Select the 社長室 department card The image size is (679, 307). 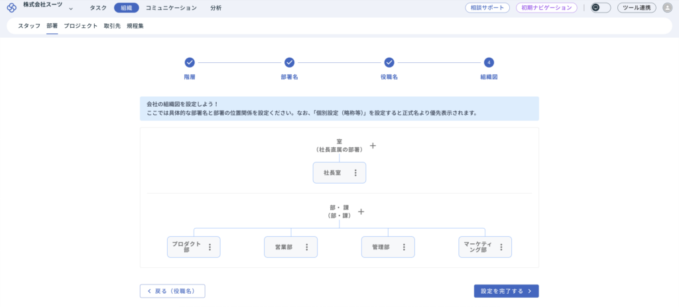(x=339, y=173)
